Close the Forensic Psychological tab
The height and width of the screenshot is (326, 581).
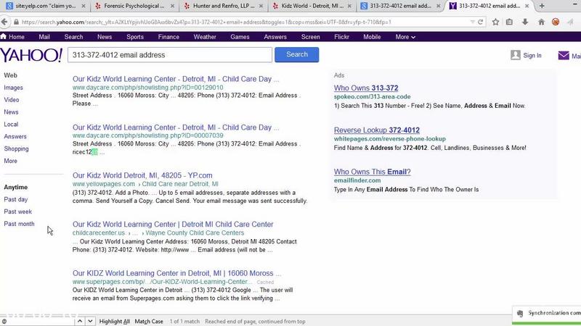[173, 6]
